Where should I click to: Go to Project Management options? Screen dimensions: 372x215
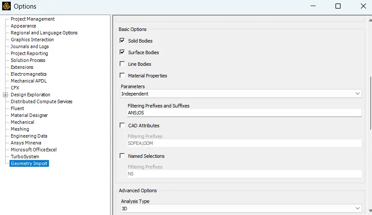[33, 19]
